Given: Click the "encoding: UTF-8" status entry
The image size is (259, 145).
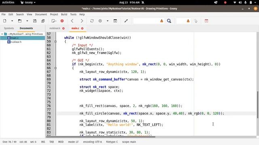Looking at the screenshot, I should click(93, 142).
